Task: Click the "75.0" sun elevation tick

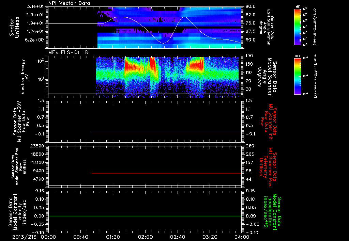Action: (251, 23)
